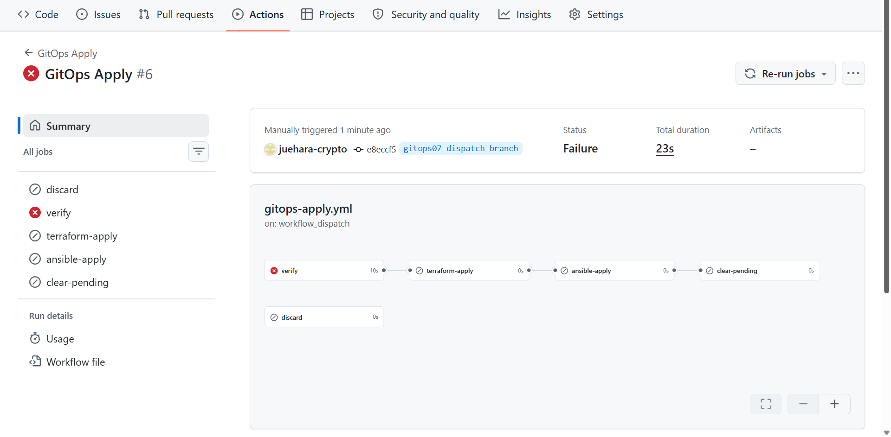Click juehara-crypto user link
Image resolution: width=891 pixels, height=437 pixels.
[312, 149]
